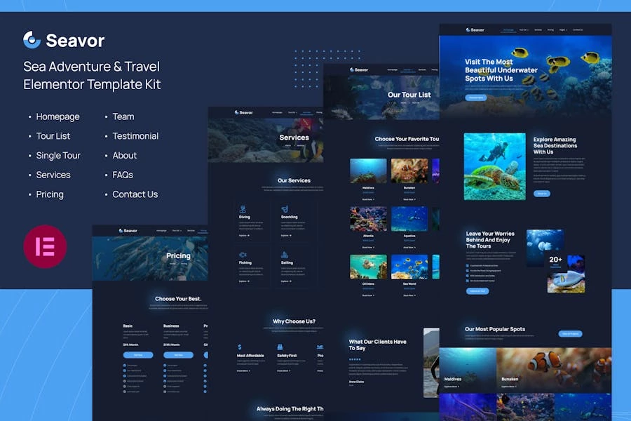Click the five-star testimonial rating
Image resolution: width=631 pixels, height=421 pixels.
click(355, 359)
